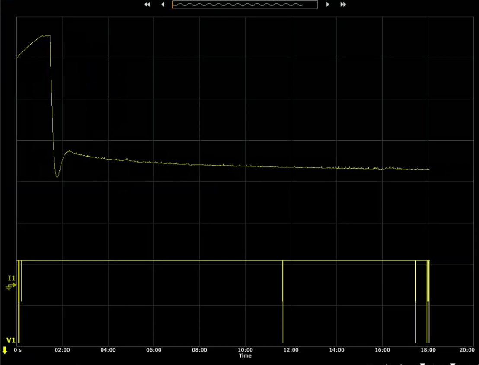
Task: Jump to the end with the double-right arrows
Action: [x=343, y=4]
